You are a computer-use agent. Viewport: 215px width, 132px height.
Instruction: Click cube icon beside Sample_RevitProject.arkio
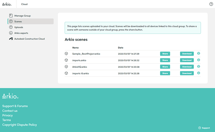click(66, 54)
